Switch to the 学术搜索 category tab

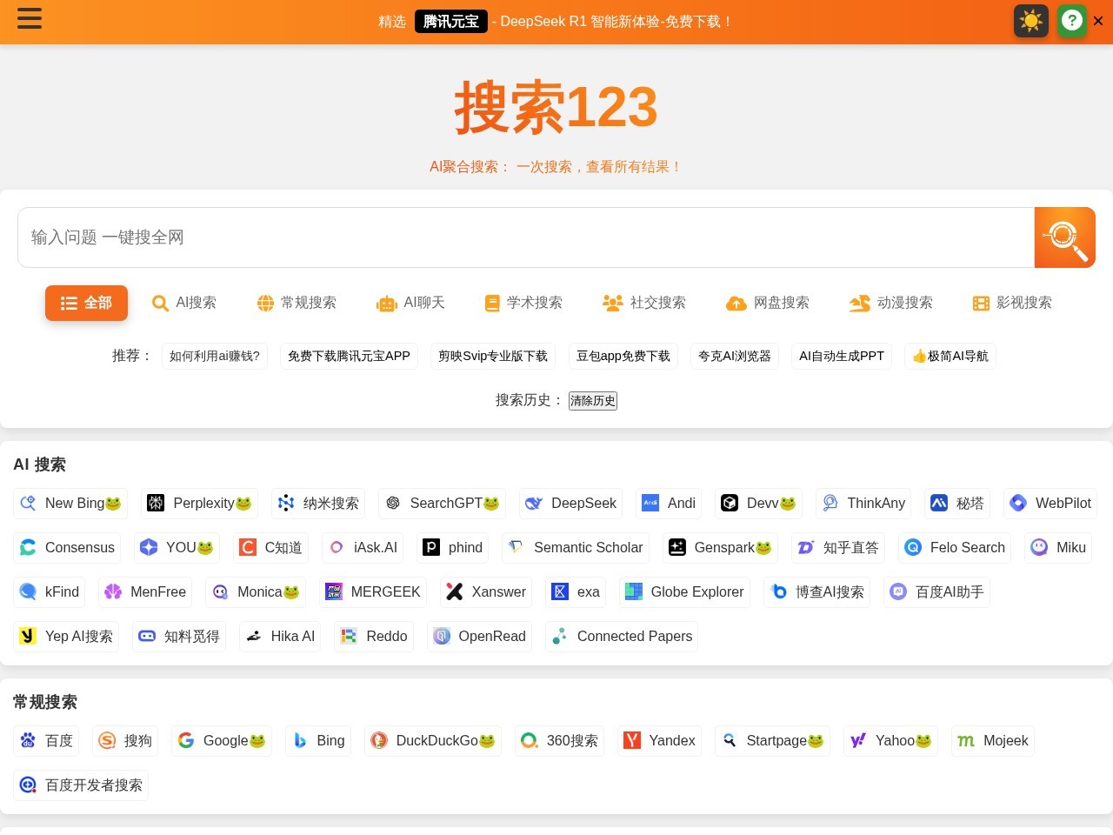523,303
